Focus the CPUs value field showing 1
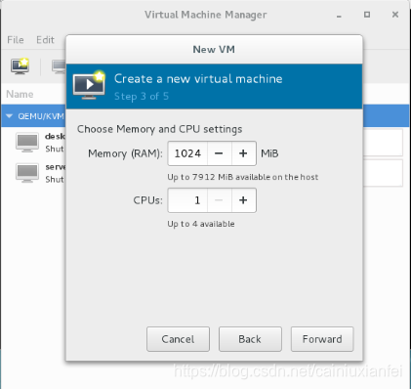The image size is (411, 389). click(x=187, y=200)
